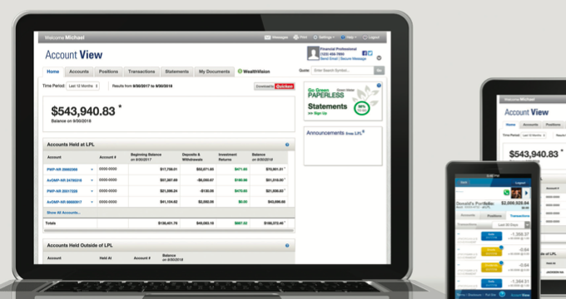Click the Logout icon
566x299 pixels.
coord(365,37)
